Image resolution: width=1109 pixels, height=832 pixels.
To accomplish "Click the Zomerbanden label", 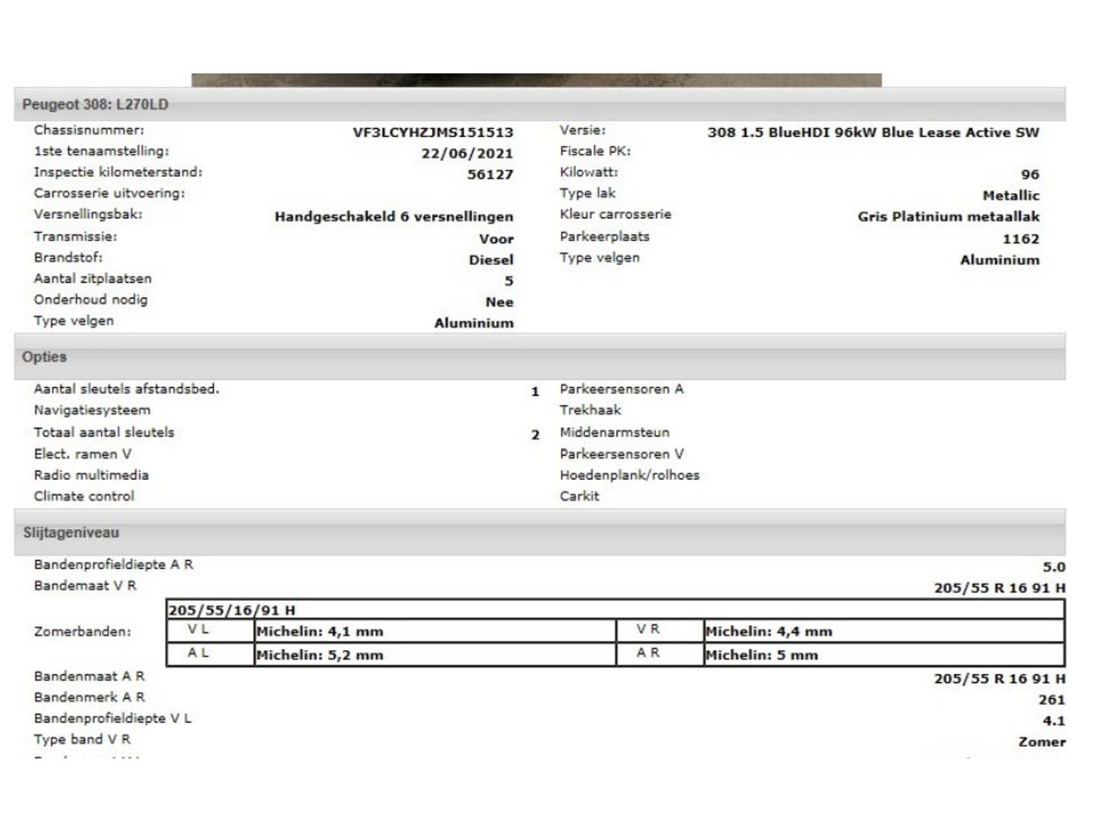I will [x=83, y=632].
